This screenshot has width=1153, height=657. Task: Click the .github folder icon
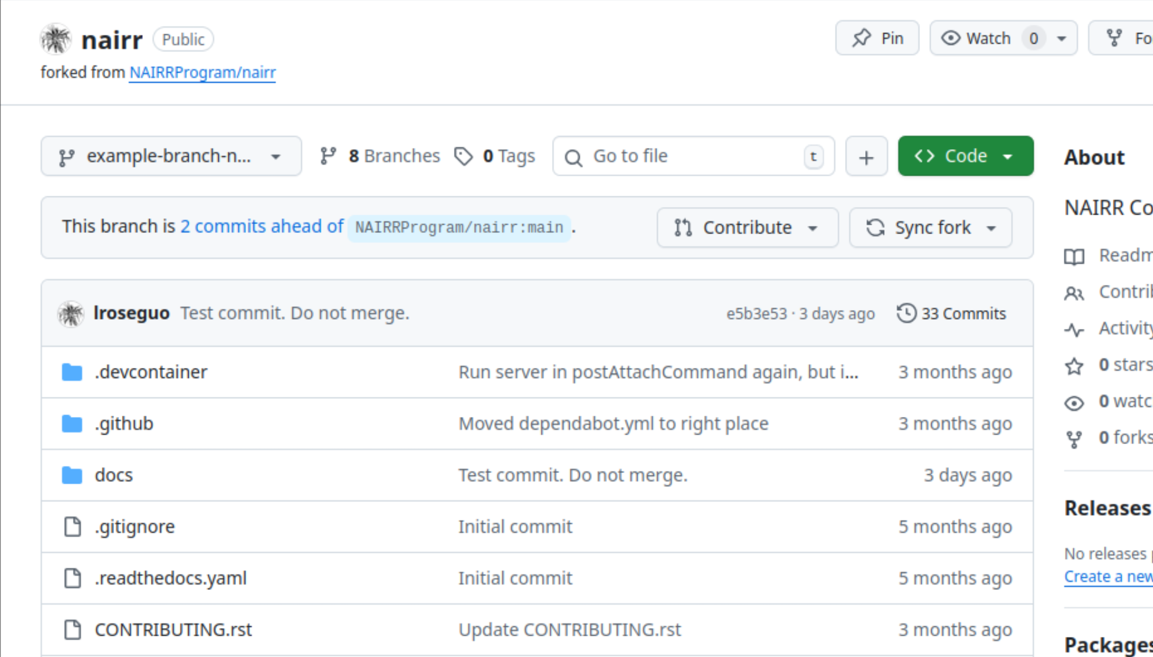tap(72, 423)
